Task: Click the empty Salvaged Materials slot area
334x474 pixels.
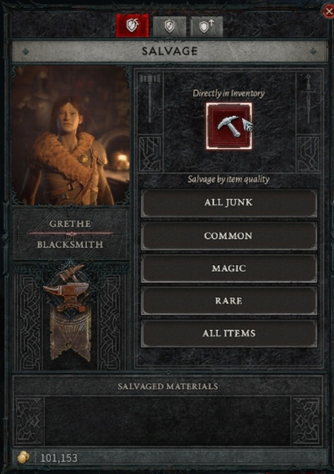Action: click(167, 421)
